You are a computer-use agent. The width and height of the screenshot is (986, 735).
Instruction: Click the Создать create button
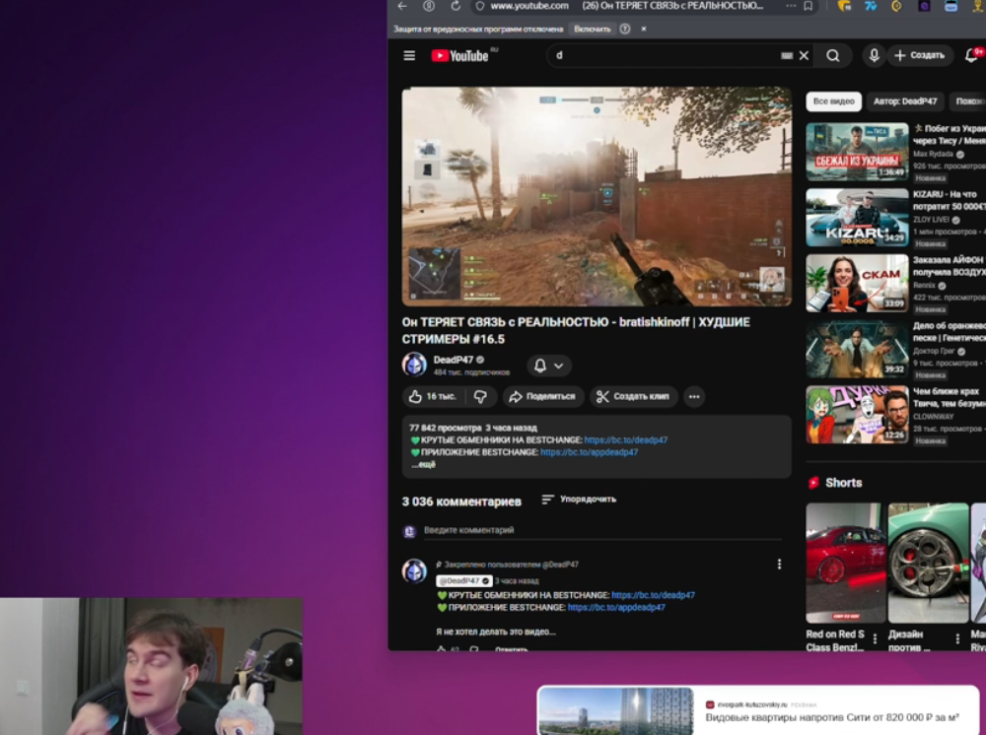919,56
